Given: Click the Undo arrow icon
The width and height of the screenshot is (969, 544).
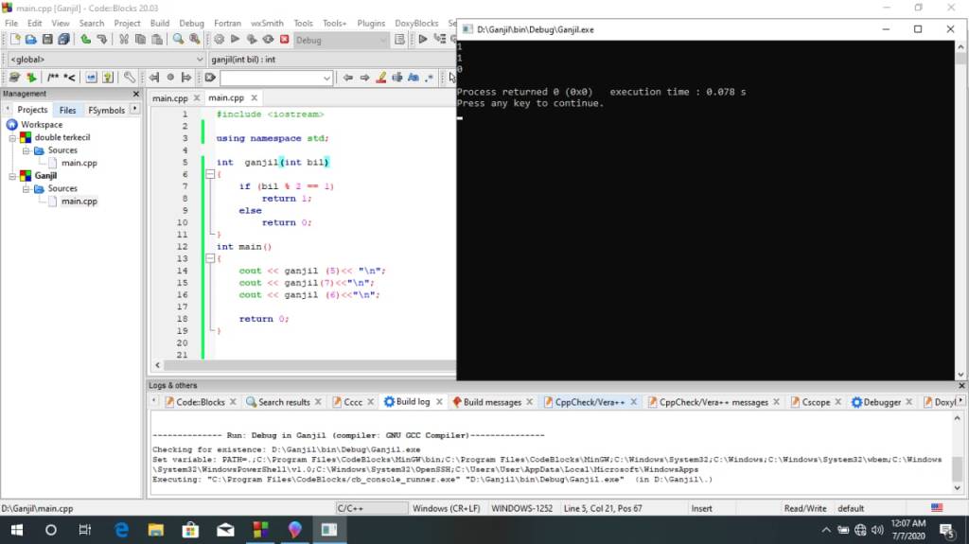Looking at the screenshot, I should pyautogui.click(x=85, y=40).
